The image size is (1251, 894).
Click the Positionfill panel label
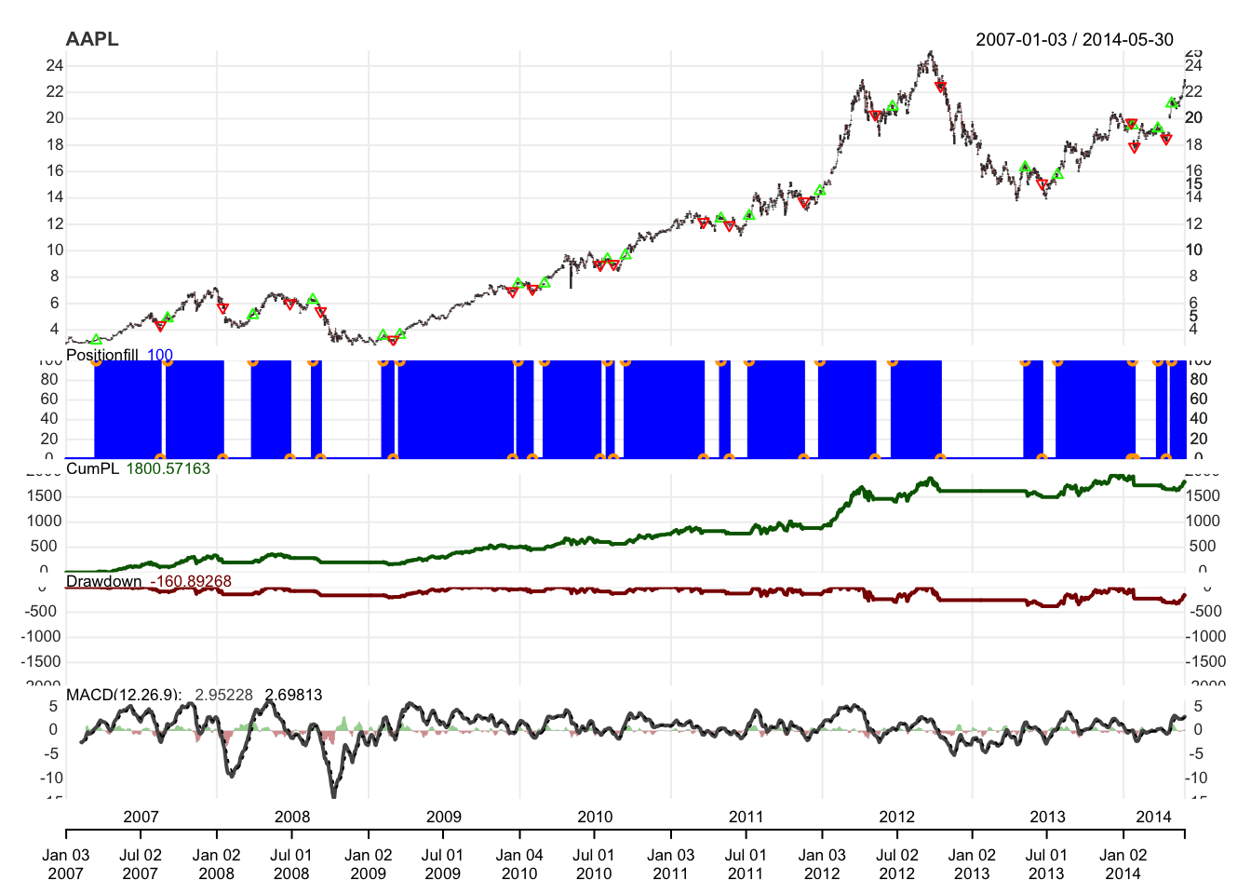click(x=102, y=355)
